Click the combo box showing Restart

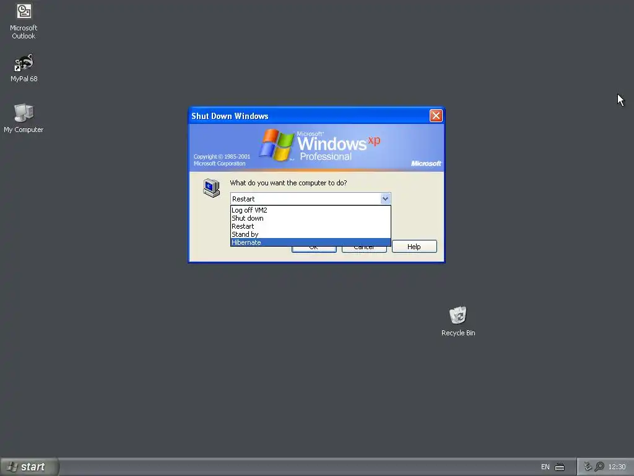coord(311,199)
